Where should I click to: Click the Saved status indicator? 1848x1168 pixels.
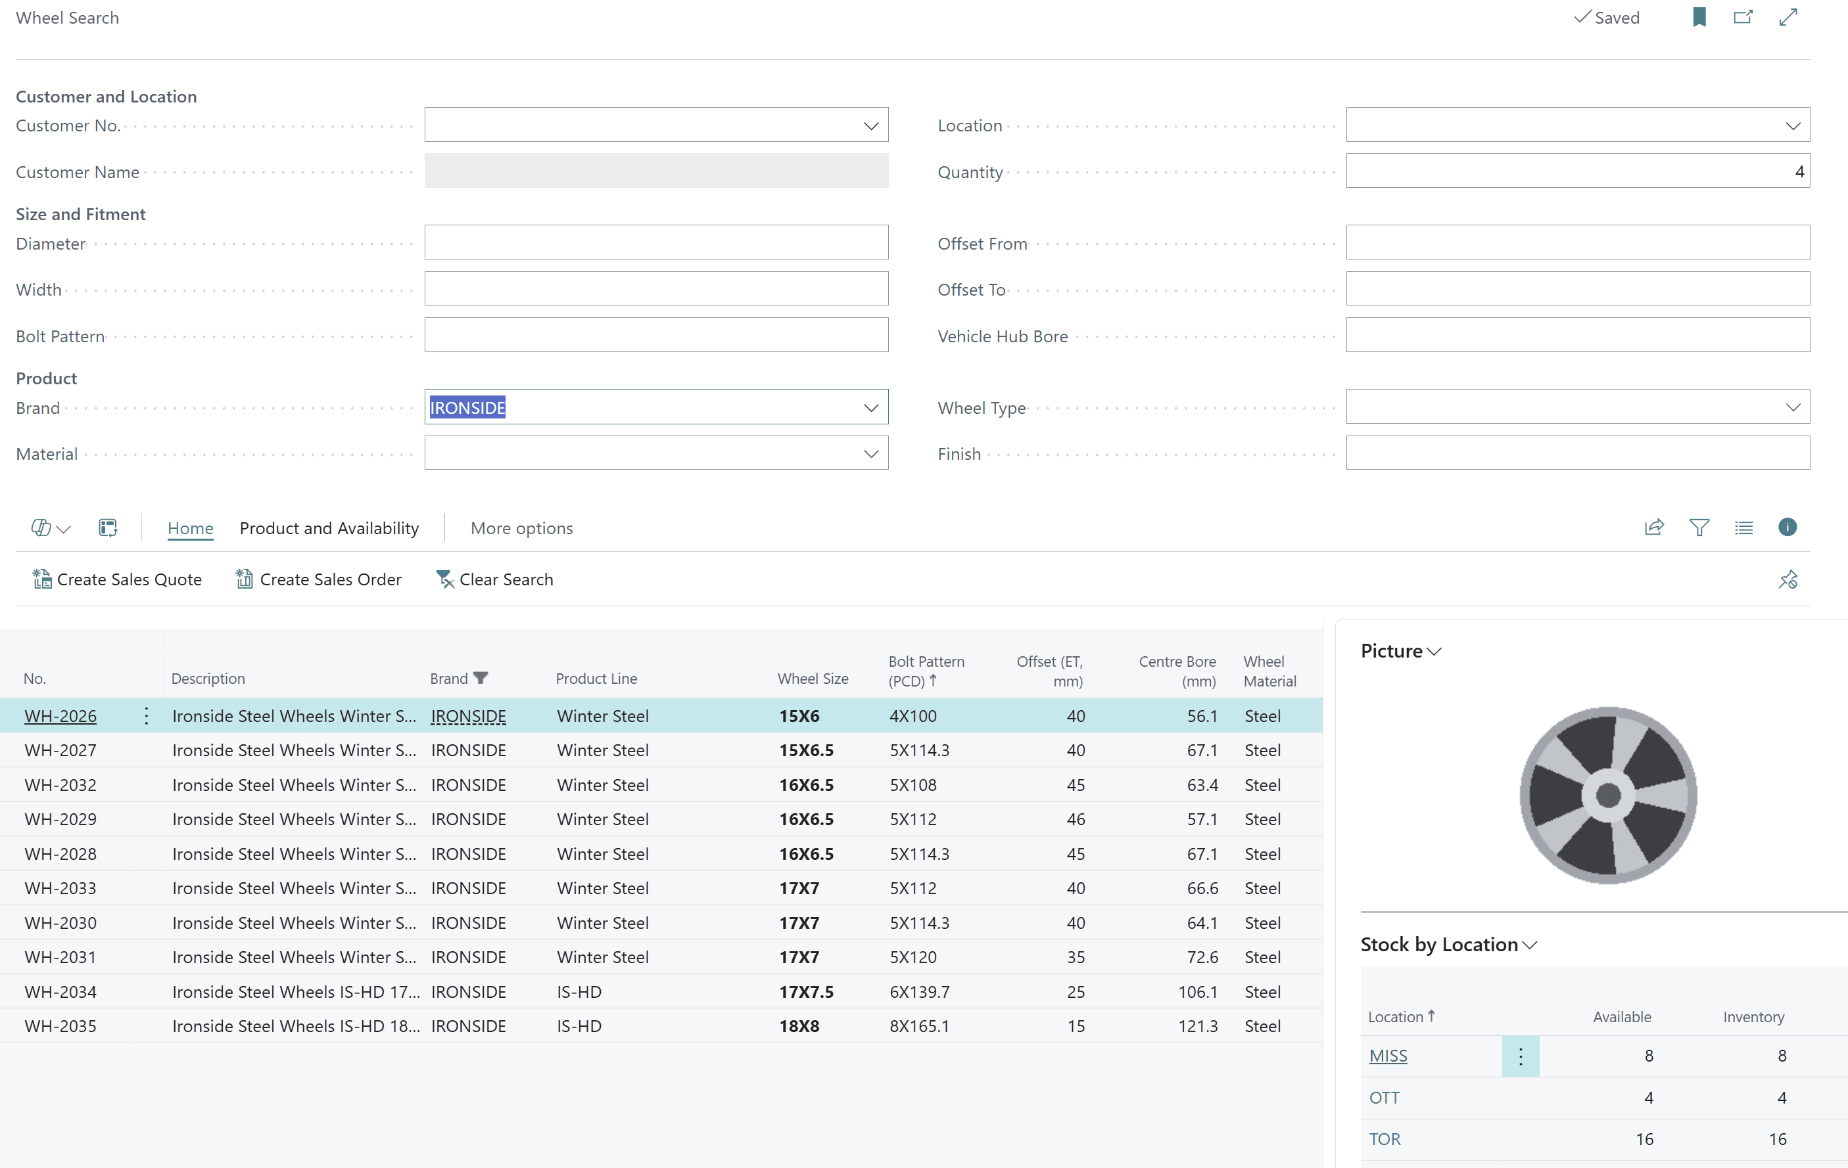click(1606, 18)
